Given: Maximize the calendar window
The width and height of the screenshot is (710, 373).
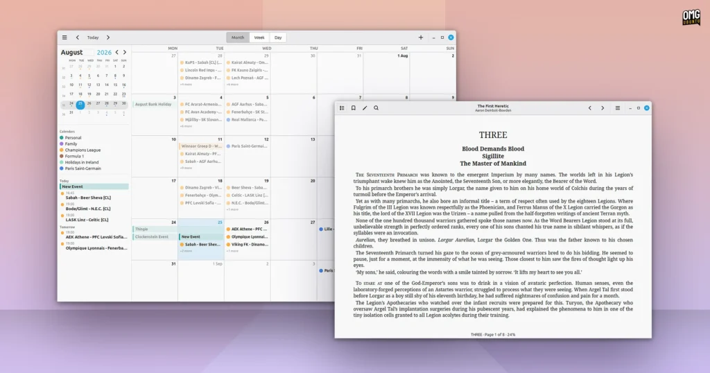Looking at the screenshot, I should (442, 37).
